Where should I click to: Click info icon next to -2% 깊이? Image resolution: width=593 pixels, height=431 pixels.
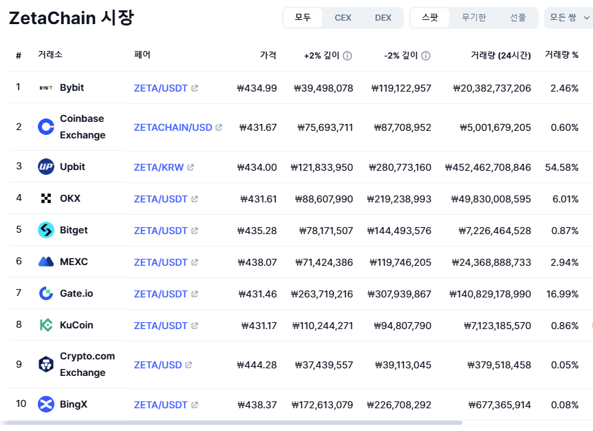(x=425, y=56)
